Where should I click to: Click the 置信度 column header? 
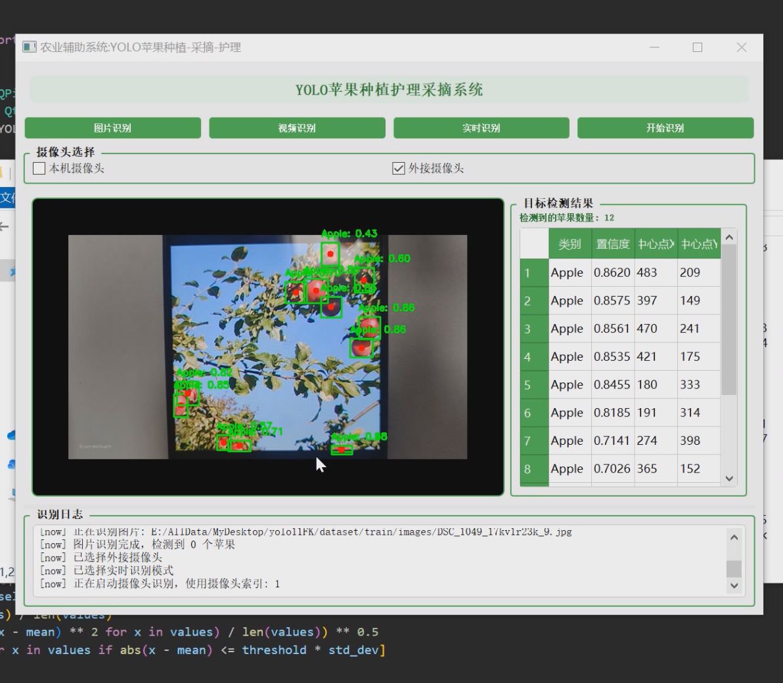tap(614, 244)
